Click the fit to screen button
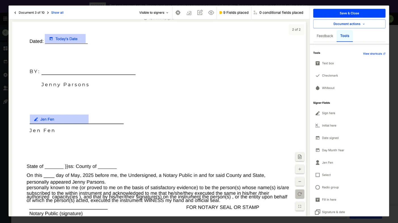 [x=300, y=206]
